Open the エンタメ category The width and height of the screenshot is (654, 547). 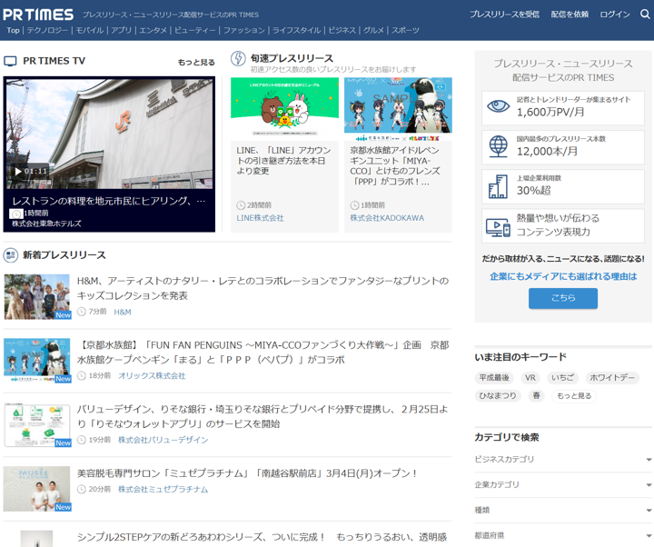[154, 30]
